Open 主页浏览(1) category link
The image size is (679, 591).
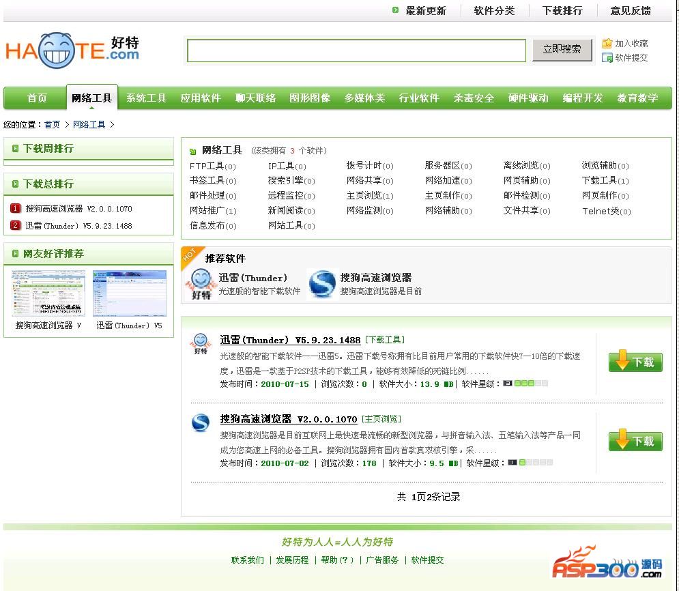[x=370, y=196]
